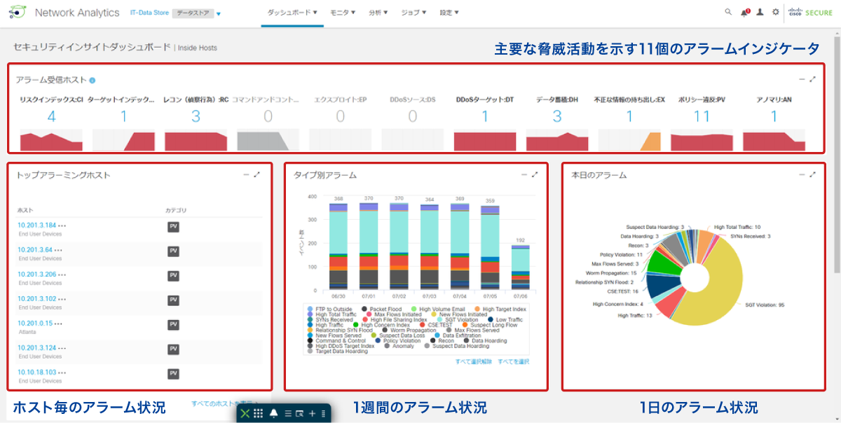Click the データ蓄積:DH count of 3
The width and height of the screenshot is (841, 423).
pyautogui.click(x=557, y=116)
